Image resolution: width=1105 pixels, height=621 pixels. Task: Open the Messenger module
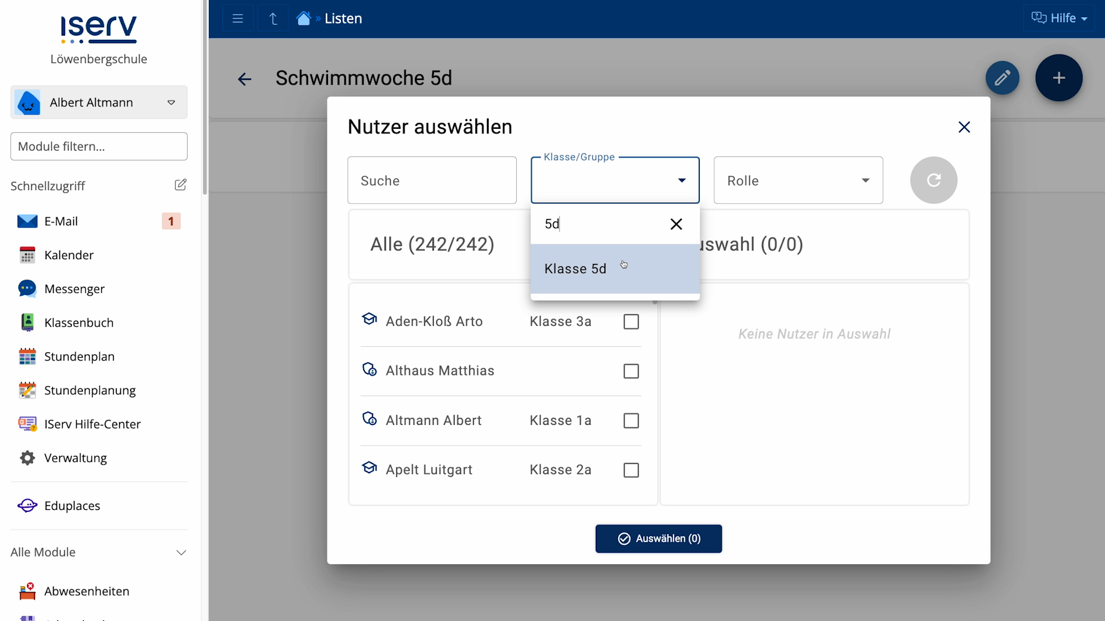[x=74, y=289]
